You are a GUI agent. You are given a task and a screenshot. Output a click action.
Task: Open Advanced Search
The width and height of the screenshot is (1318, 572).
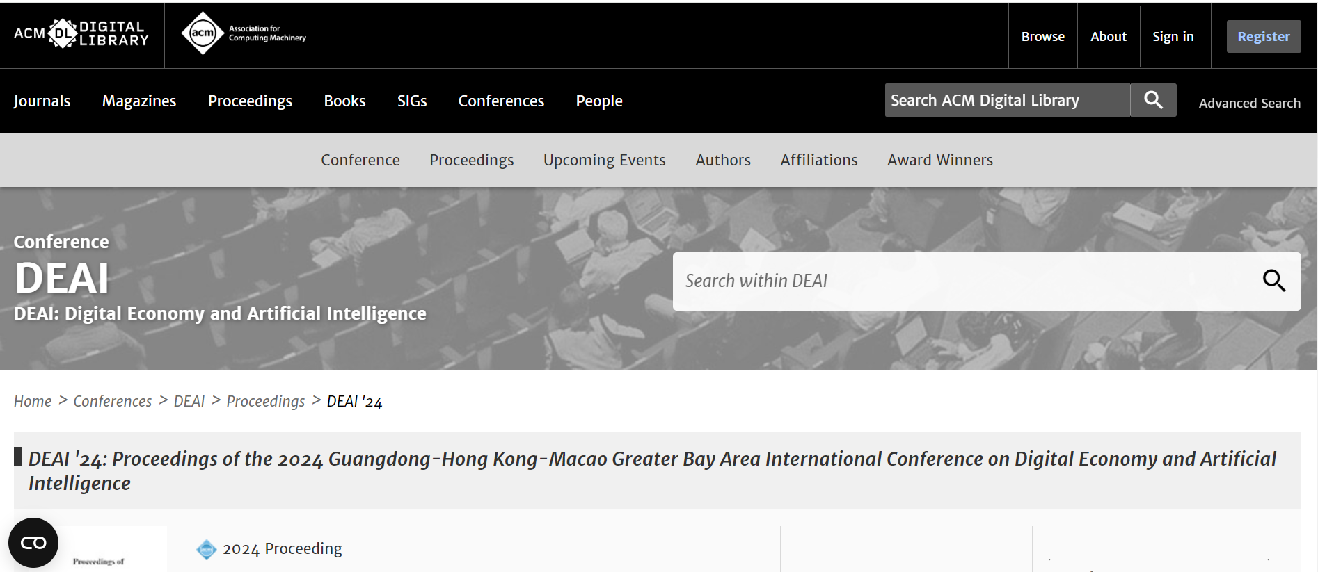(1249, 103)
